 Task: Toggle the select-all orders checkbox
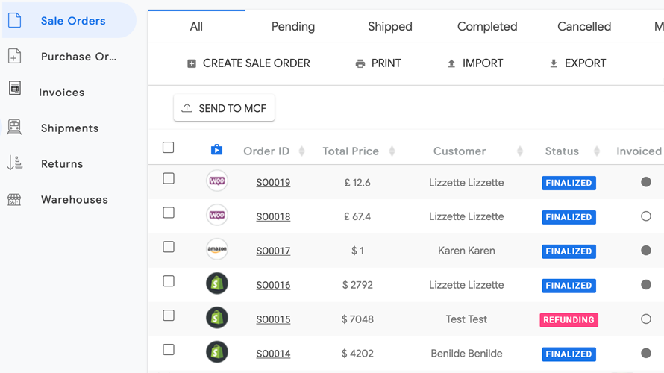tap(169, 148)
